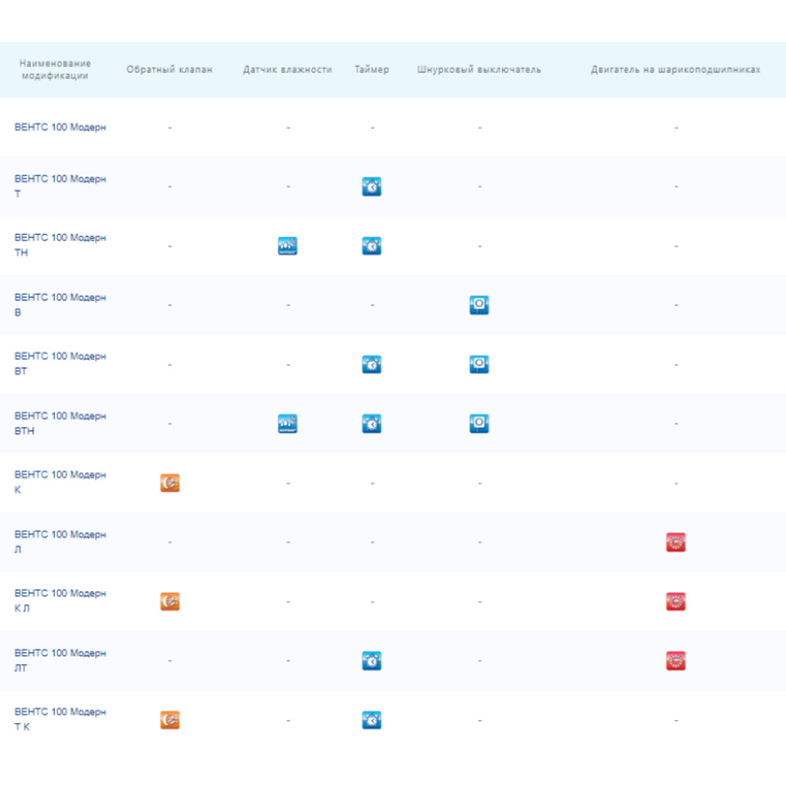The image size is (786, 786).
Task: Open ВЕНТС 100 Модерн В link
Action: [x=61, y=305]
